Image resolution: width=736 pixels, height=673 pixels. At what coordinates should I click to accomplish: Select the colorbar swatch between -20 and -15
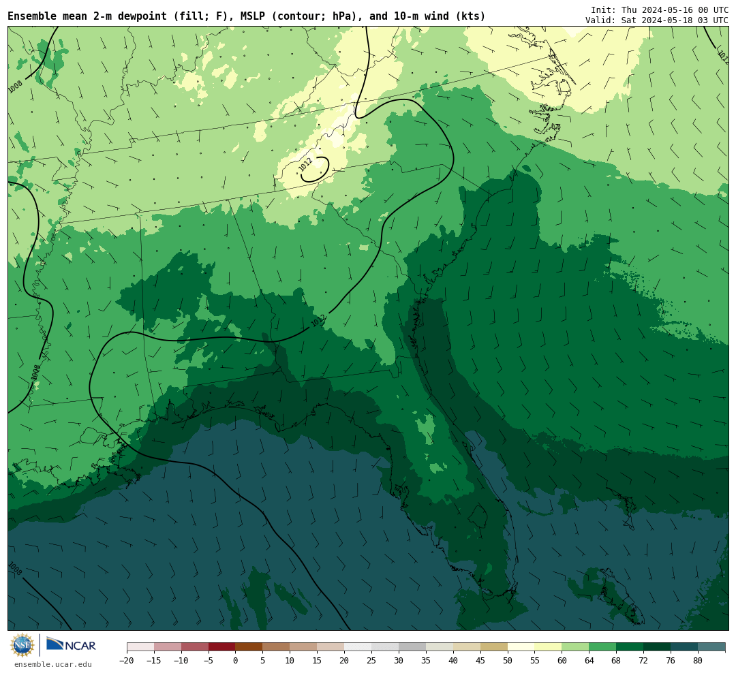point(140,647)
